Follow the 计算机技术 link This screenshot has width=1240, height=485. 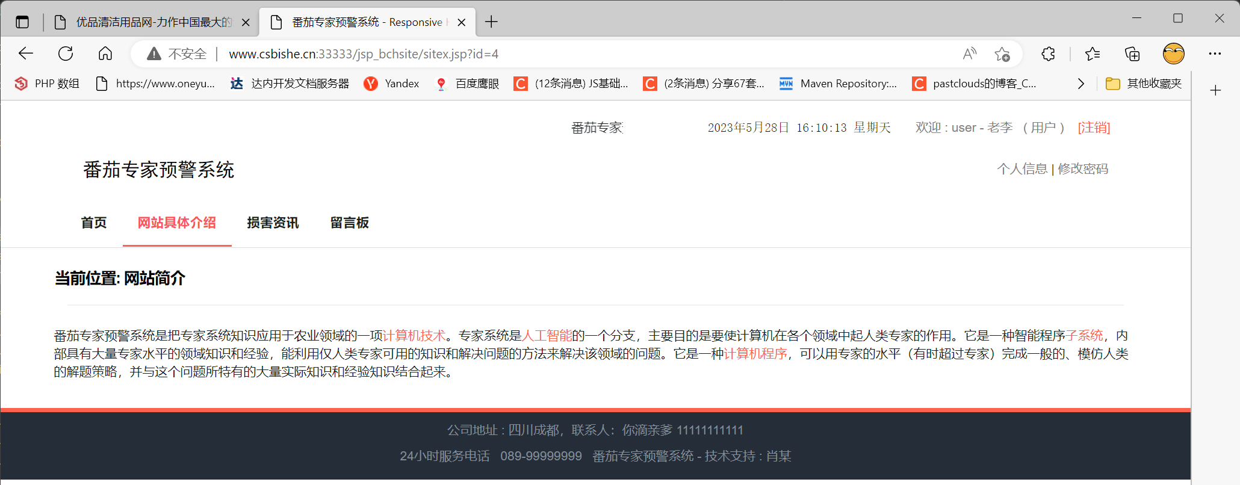coord(414,336)
